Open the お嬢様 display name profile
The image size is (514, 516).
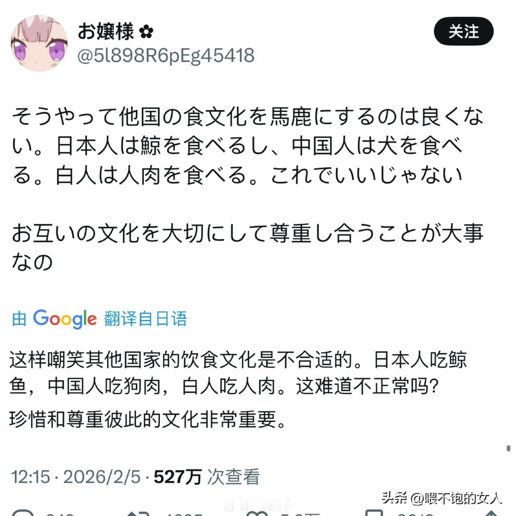tap(106, 31)
